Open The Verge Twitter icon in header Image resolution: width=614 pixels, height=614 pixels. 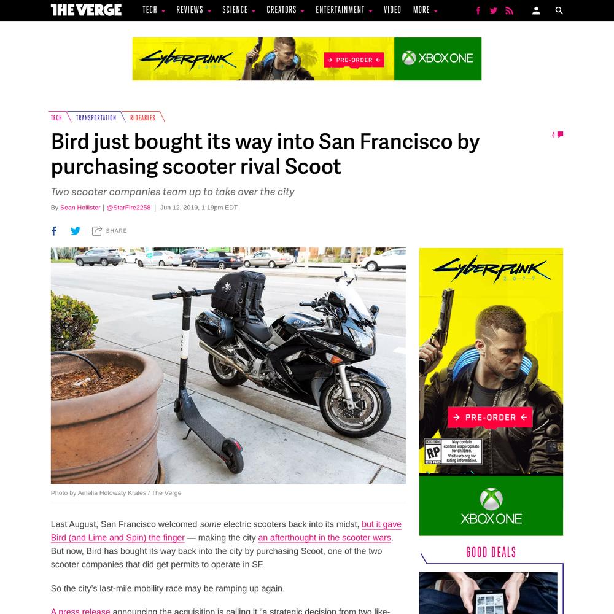click(x=494, y=10)
